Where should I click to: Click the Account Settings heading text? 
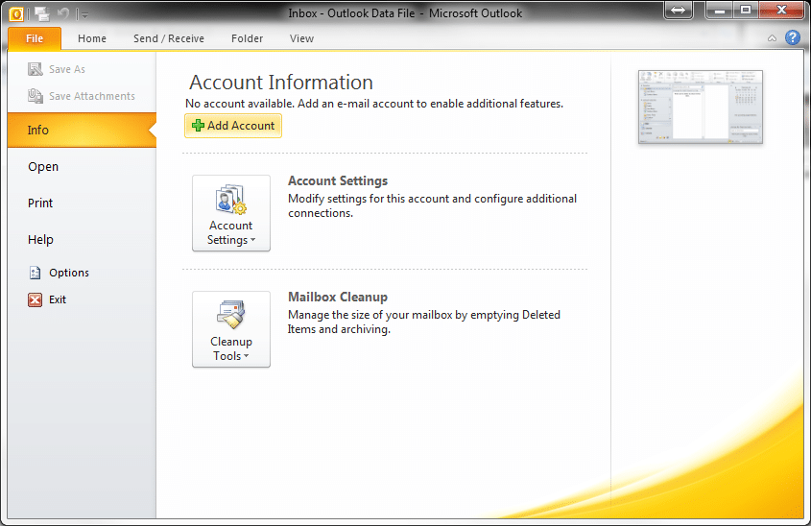(338, 181)
